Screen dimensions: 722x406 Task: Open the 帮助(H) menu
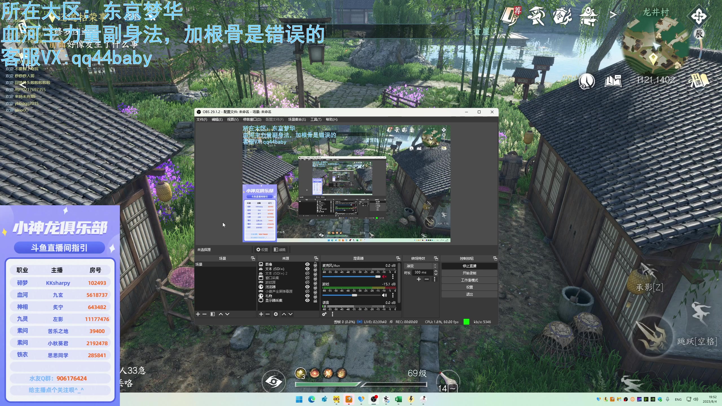pyautogui.click(x=332, y=120)
